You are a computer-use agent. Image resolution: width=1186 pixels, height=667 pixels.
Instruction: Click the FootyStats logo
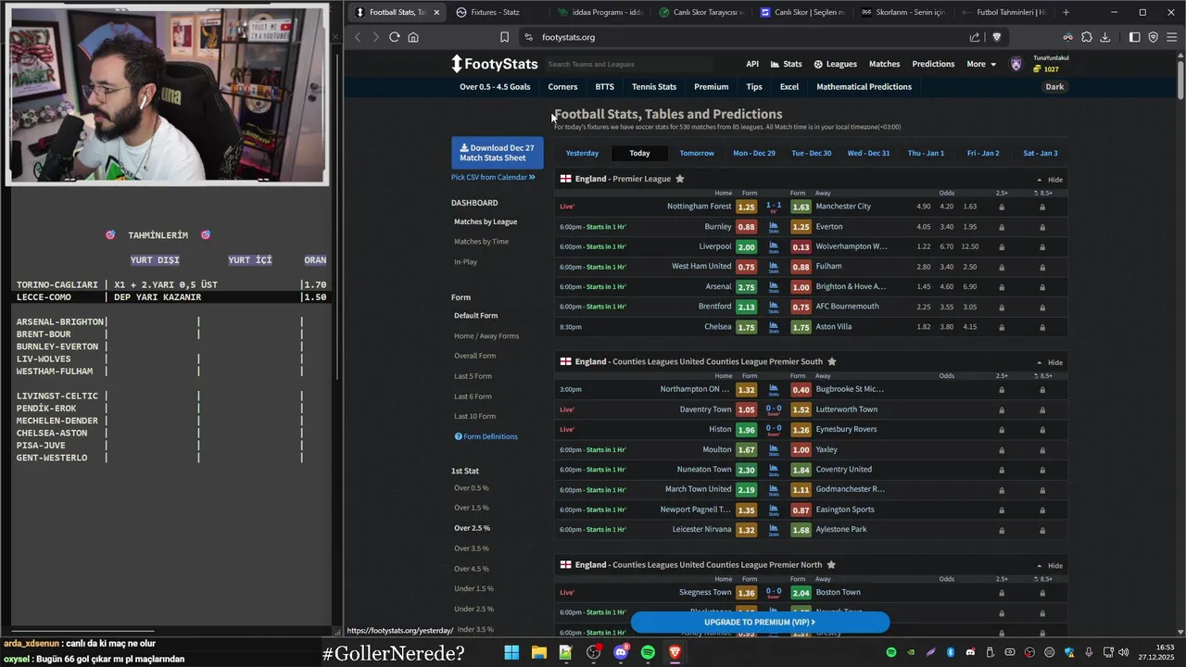[494, 64]
